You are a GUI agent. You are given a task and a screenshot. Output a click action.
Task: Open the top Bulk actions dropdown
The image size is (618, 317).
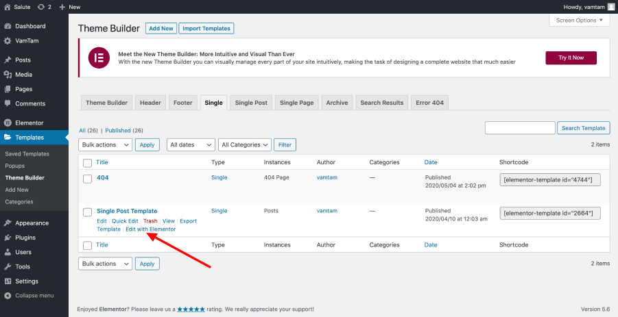[105, 144]
